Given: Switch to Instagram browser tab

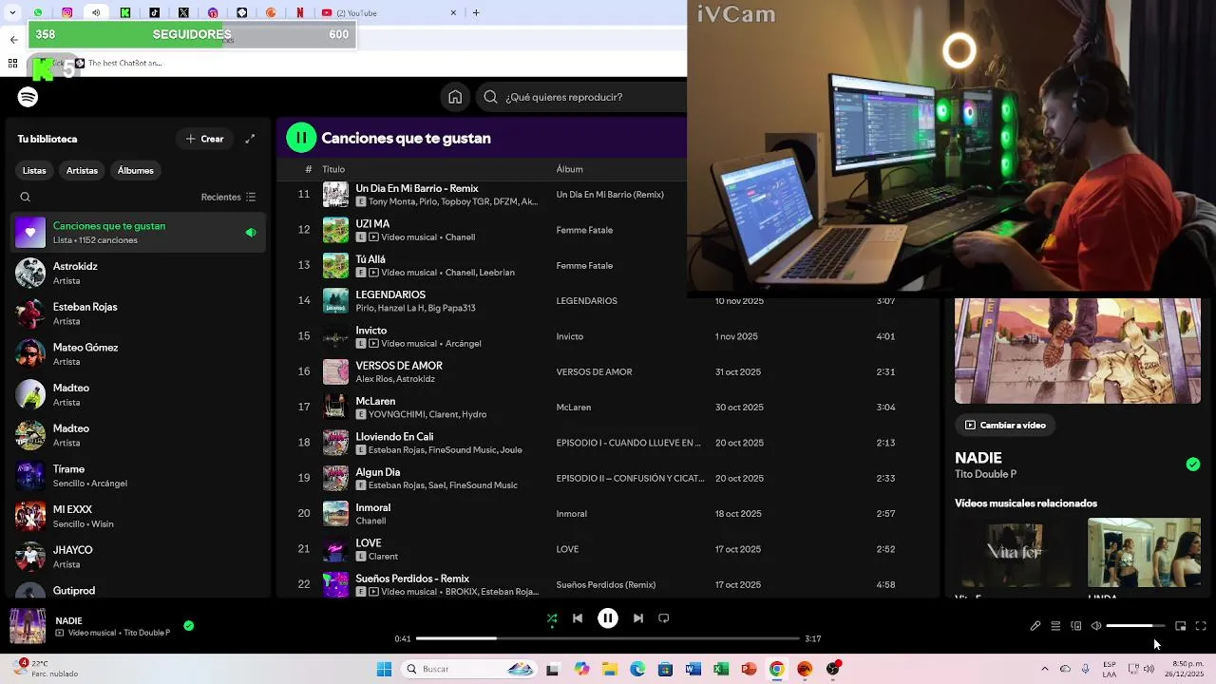Looking at the screenshot, I should click(66, 13).
